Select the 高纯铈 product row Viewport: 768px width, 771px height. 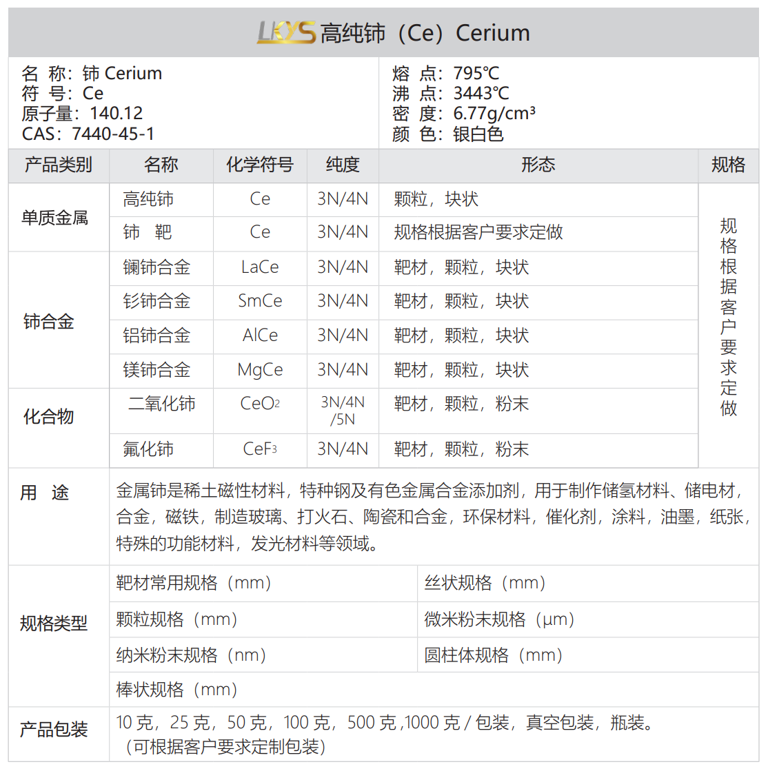pos(161,199)
